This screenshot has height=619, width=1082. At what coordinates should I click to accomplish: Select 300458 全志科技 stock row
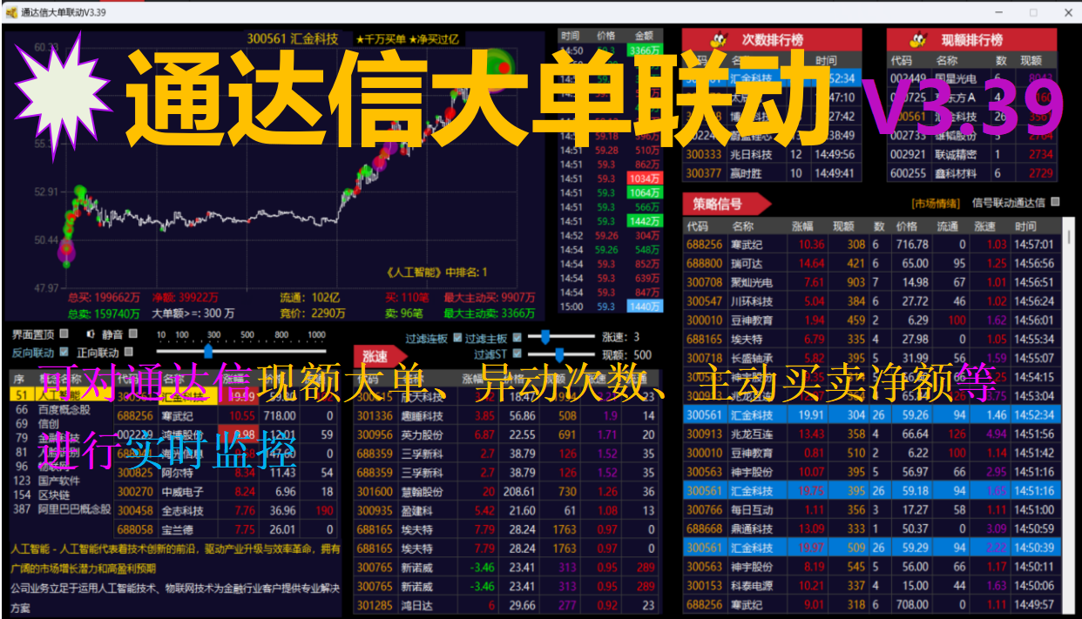227,511
